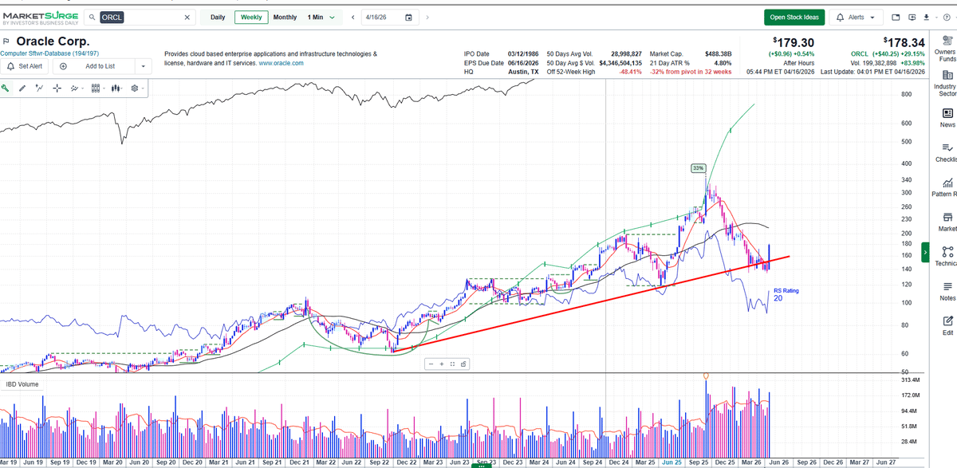Toggle the green annotation tool on
The width and height of the screenshot is (957, 468).
[x=6, y=88]
